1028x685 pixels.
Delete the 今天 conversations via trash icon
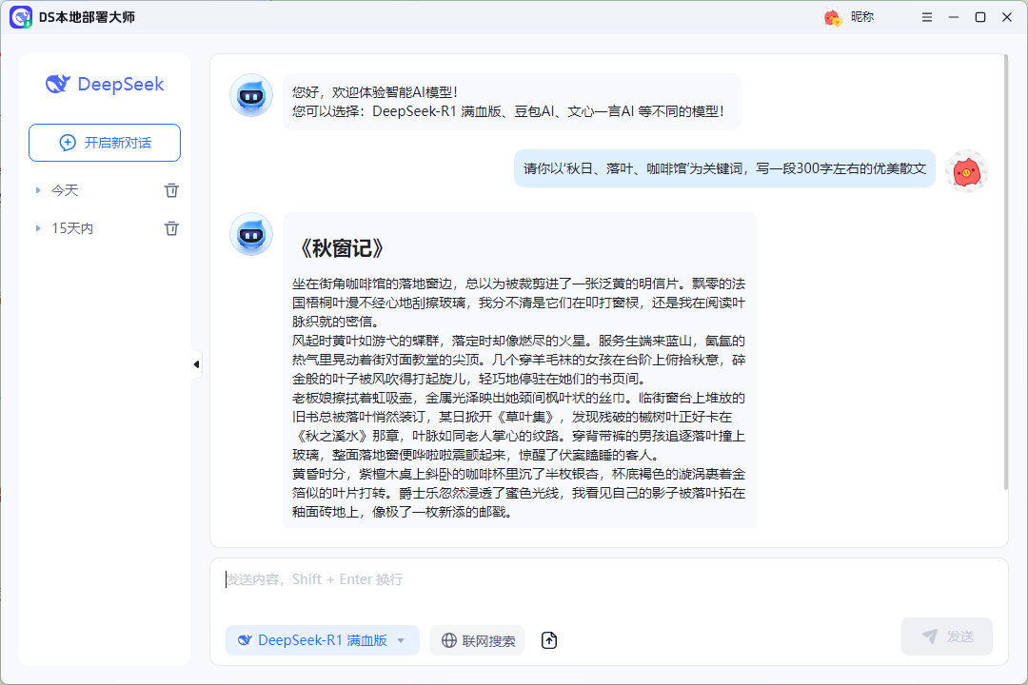171,190
